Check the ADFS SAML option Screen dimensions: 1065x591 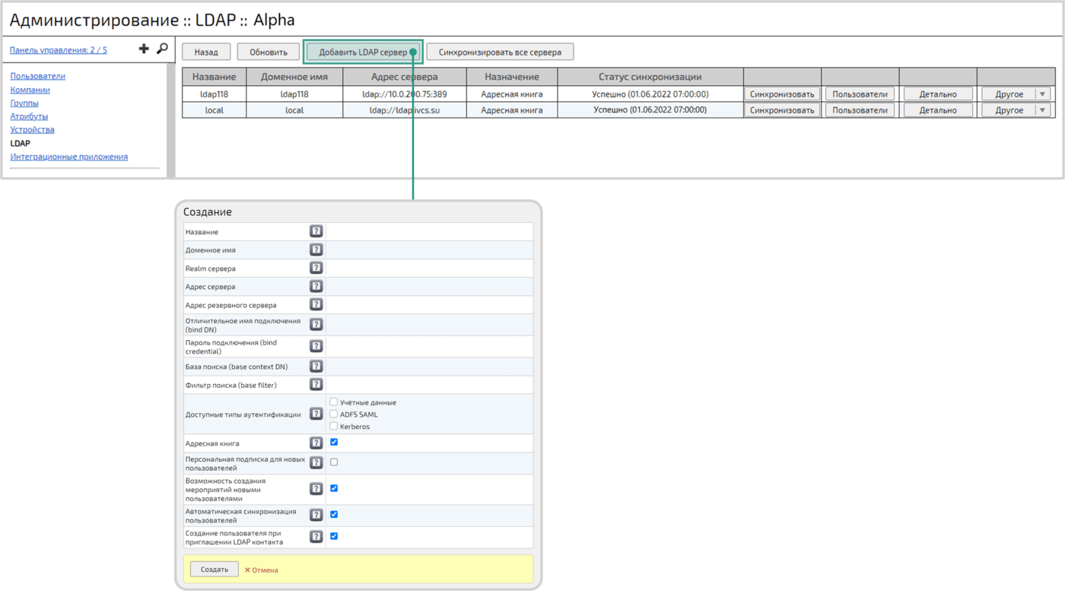point(334,414)
